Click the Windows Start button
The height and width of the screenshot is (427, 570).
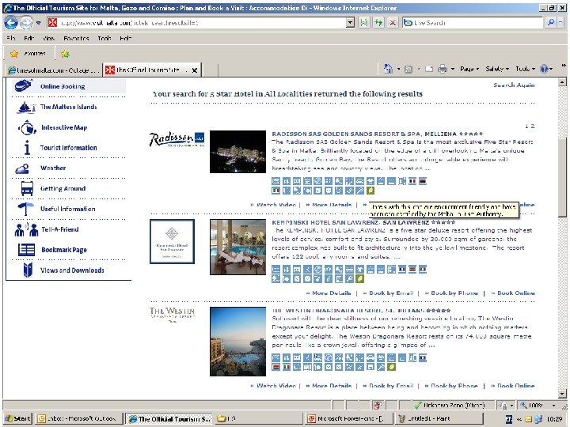tap(17, 418)
